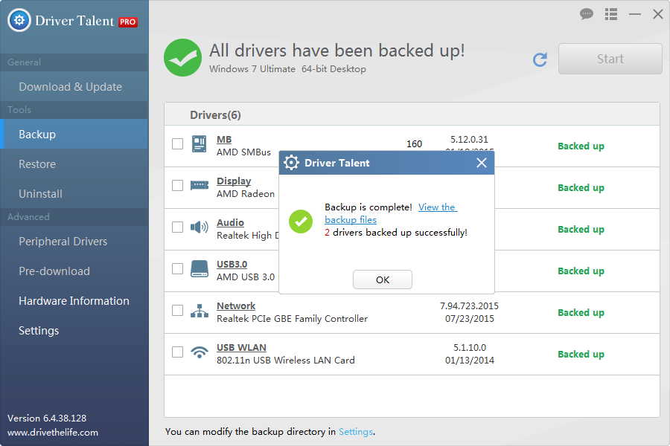Click 'Backed up' status for USB3.0
The image size is (670, 446).
pyautogui.click(x=581, y=271)
